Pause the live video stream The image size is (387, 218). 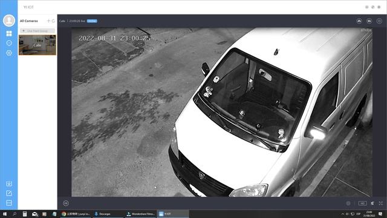[x=66, y=203]
